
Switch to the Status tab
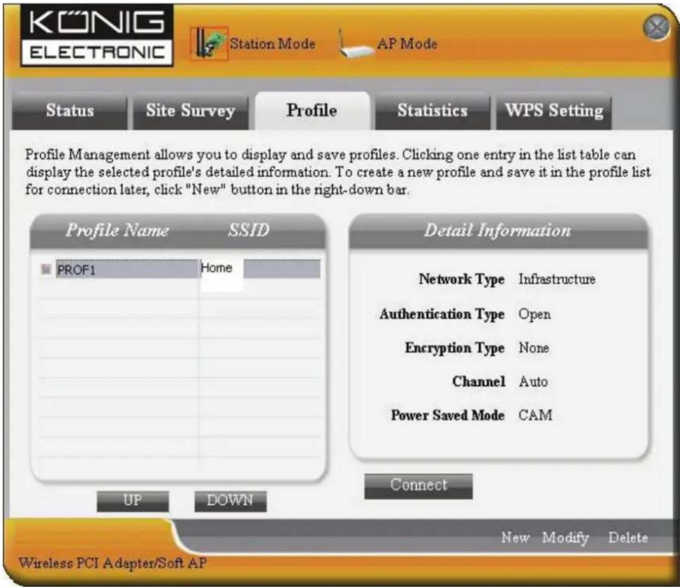click(x=70, y=110)
